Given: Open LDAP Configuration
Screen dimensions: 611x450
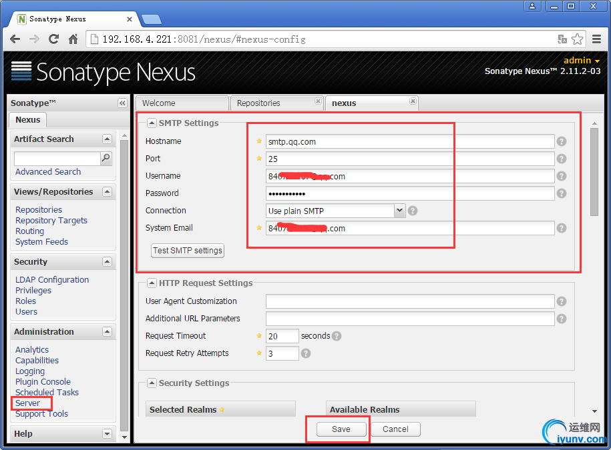Looking at the screenshot, I should (52, 279).
